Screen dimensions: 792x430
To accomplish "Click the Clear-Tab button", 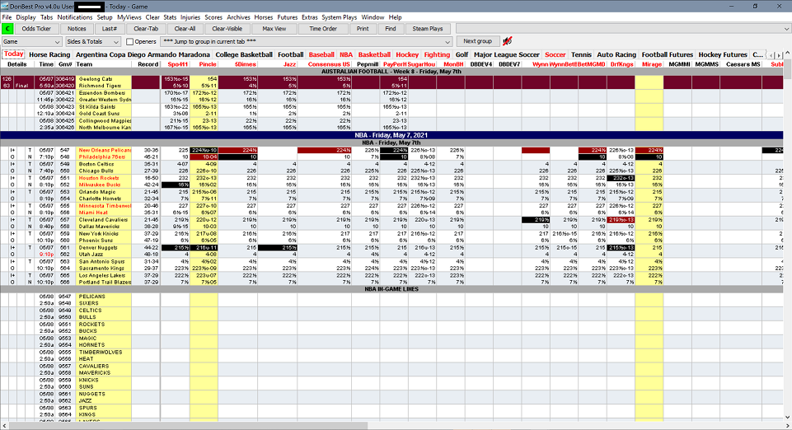I will click(146, 29).
